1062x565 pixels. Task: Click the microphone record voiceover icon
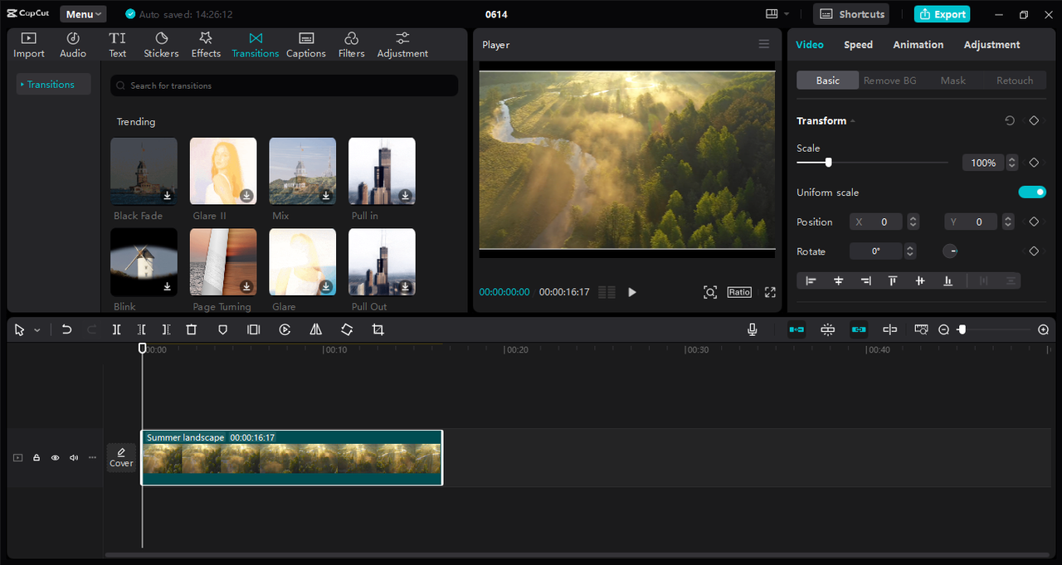(x=752, y=329)
